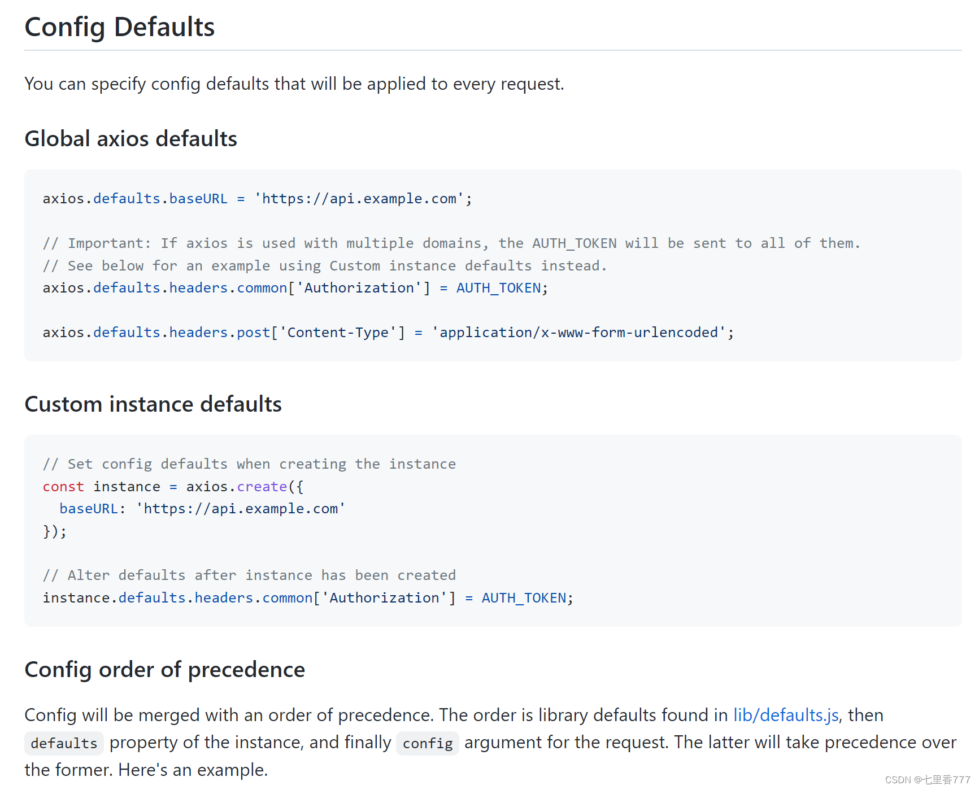This screenshot has height=790, width=979.
Task: Click the axios.defaults.headers.common Authorization line
Action: click(x=295, y=288)
